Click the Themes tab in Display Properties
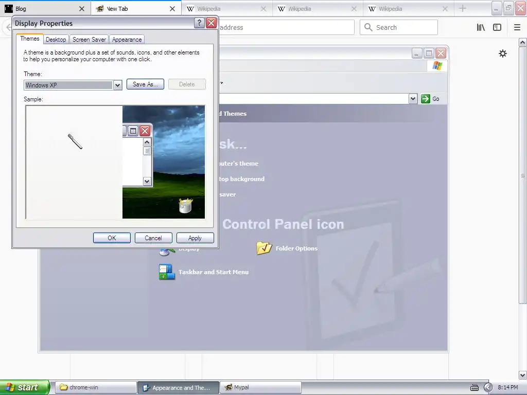Screen dimensions: 527x395 [x=30, y=39]
